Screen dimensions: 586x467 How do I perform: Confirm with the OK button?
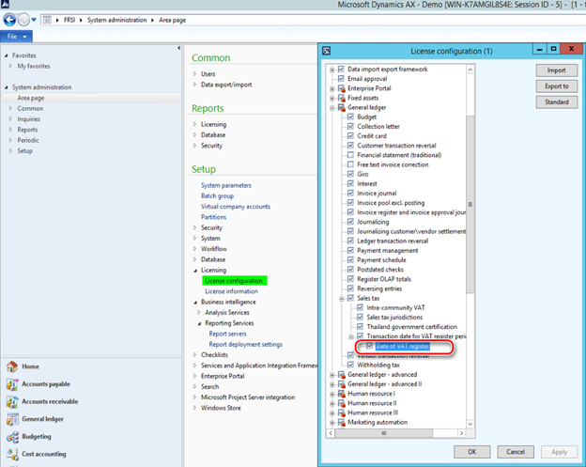(472, 452)
